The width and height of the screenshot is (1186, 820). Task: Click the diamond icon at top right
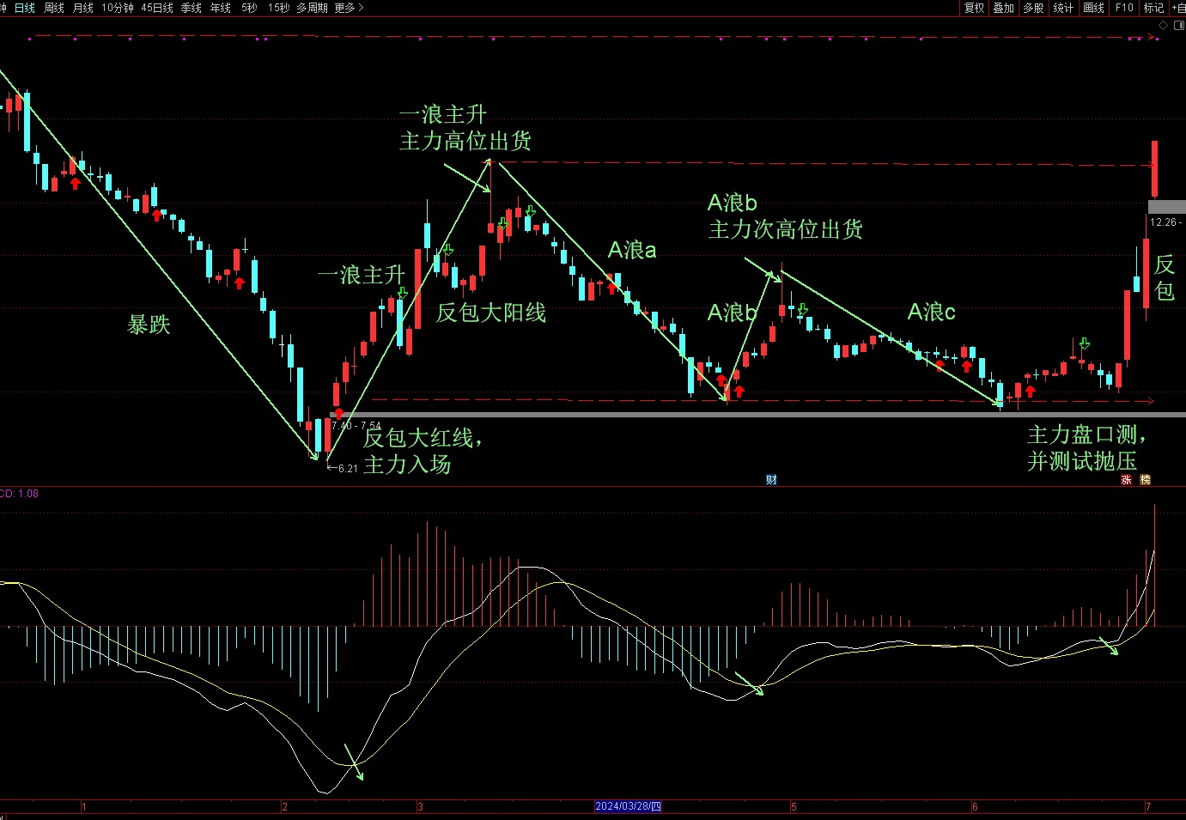coord(1164,26)
